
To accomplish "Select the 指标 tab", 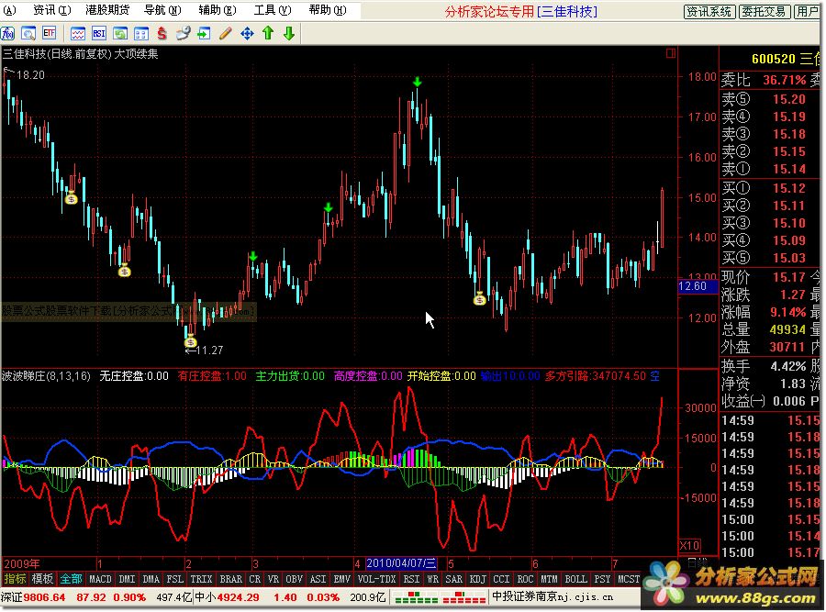I will [15, 579].
